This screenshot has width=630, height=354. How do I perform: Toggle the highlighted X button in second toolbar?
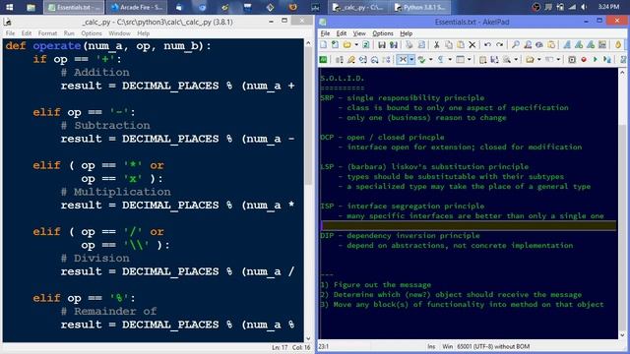point(403,59)
